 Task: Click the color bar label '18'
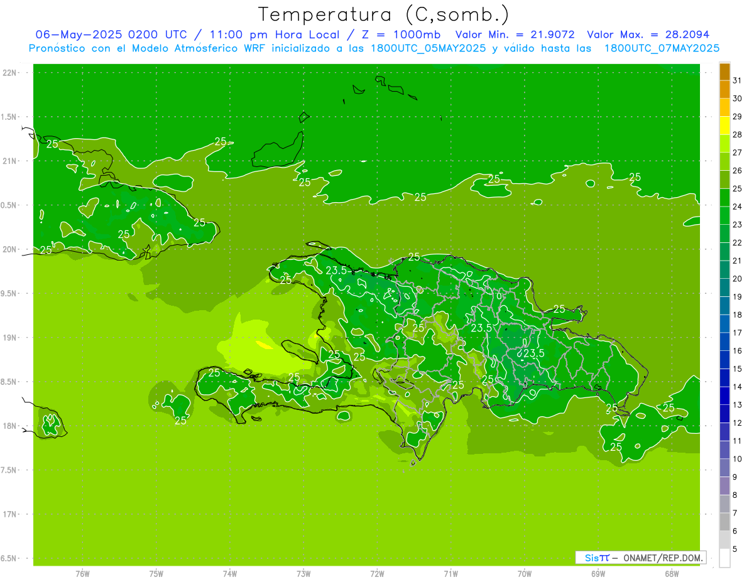tap(738, 315)
